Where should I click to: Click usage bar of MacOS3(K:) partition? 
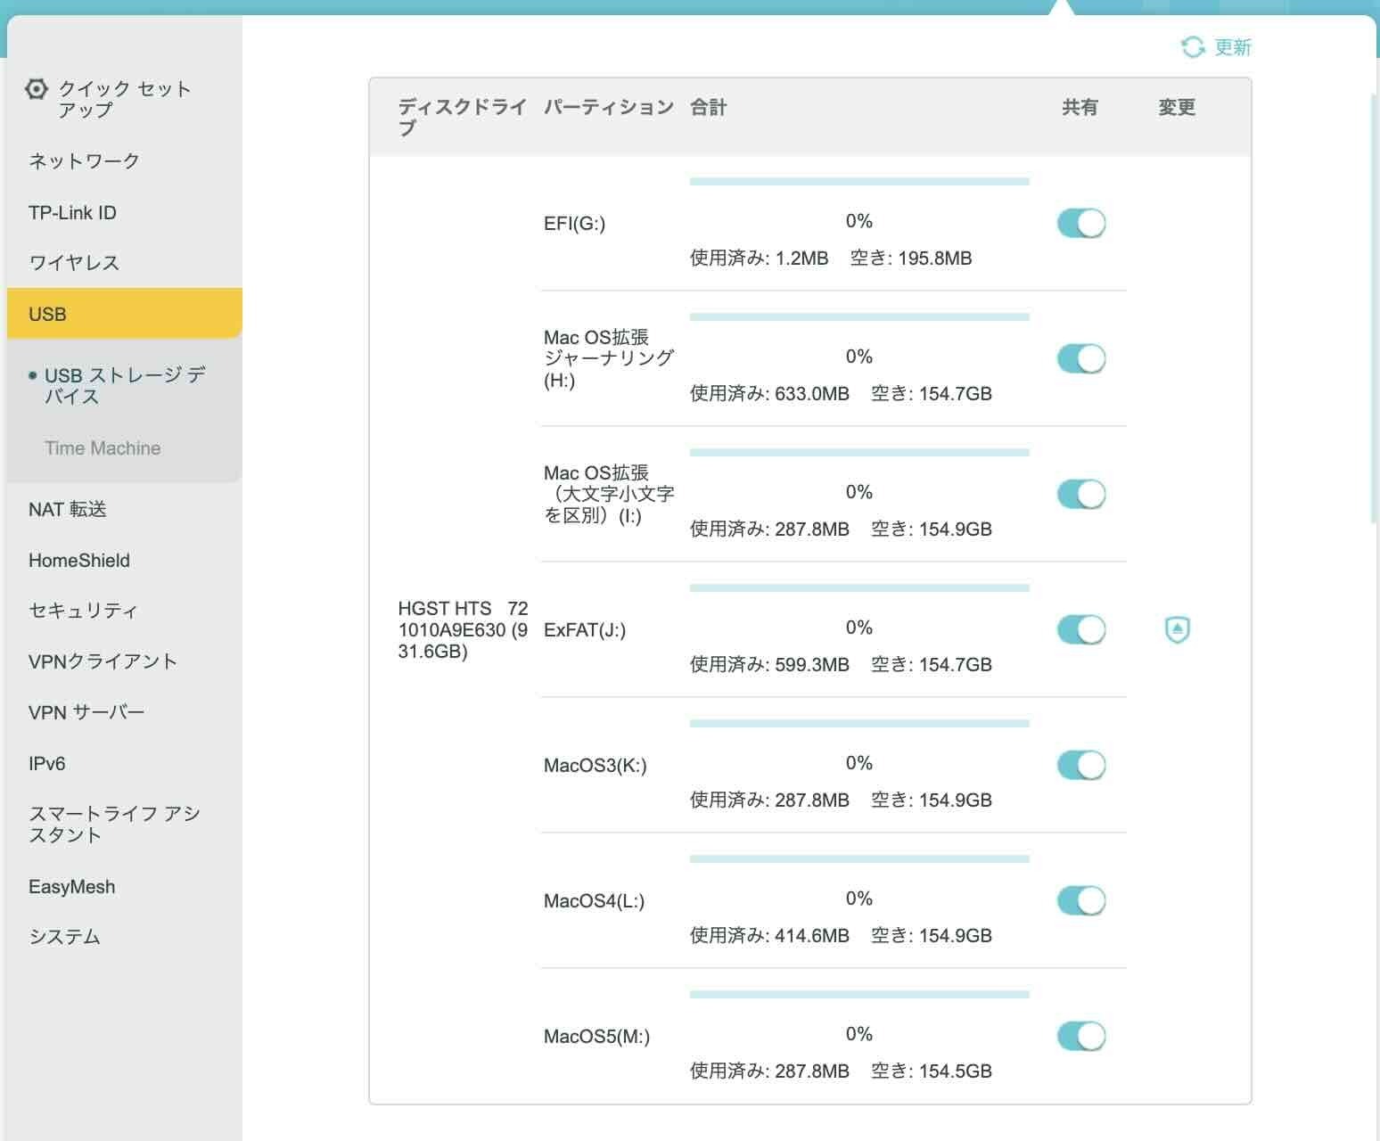[859, 724]
